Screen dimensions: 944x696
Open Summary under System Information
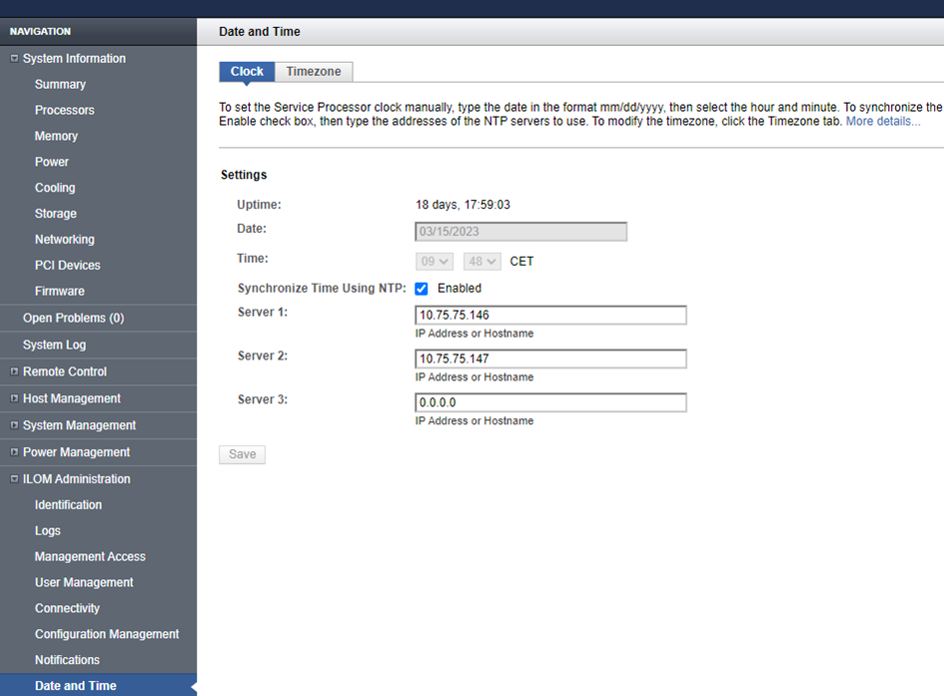coord(60,85)
